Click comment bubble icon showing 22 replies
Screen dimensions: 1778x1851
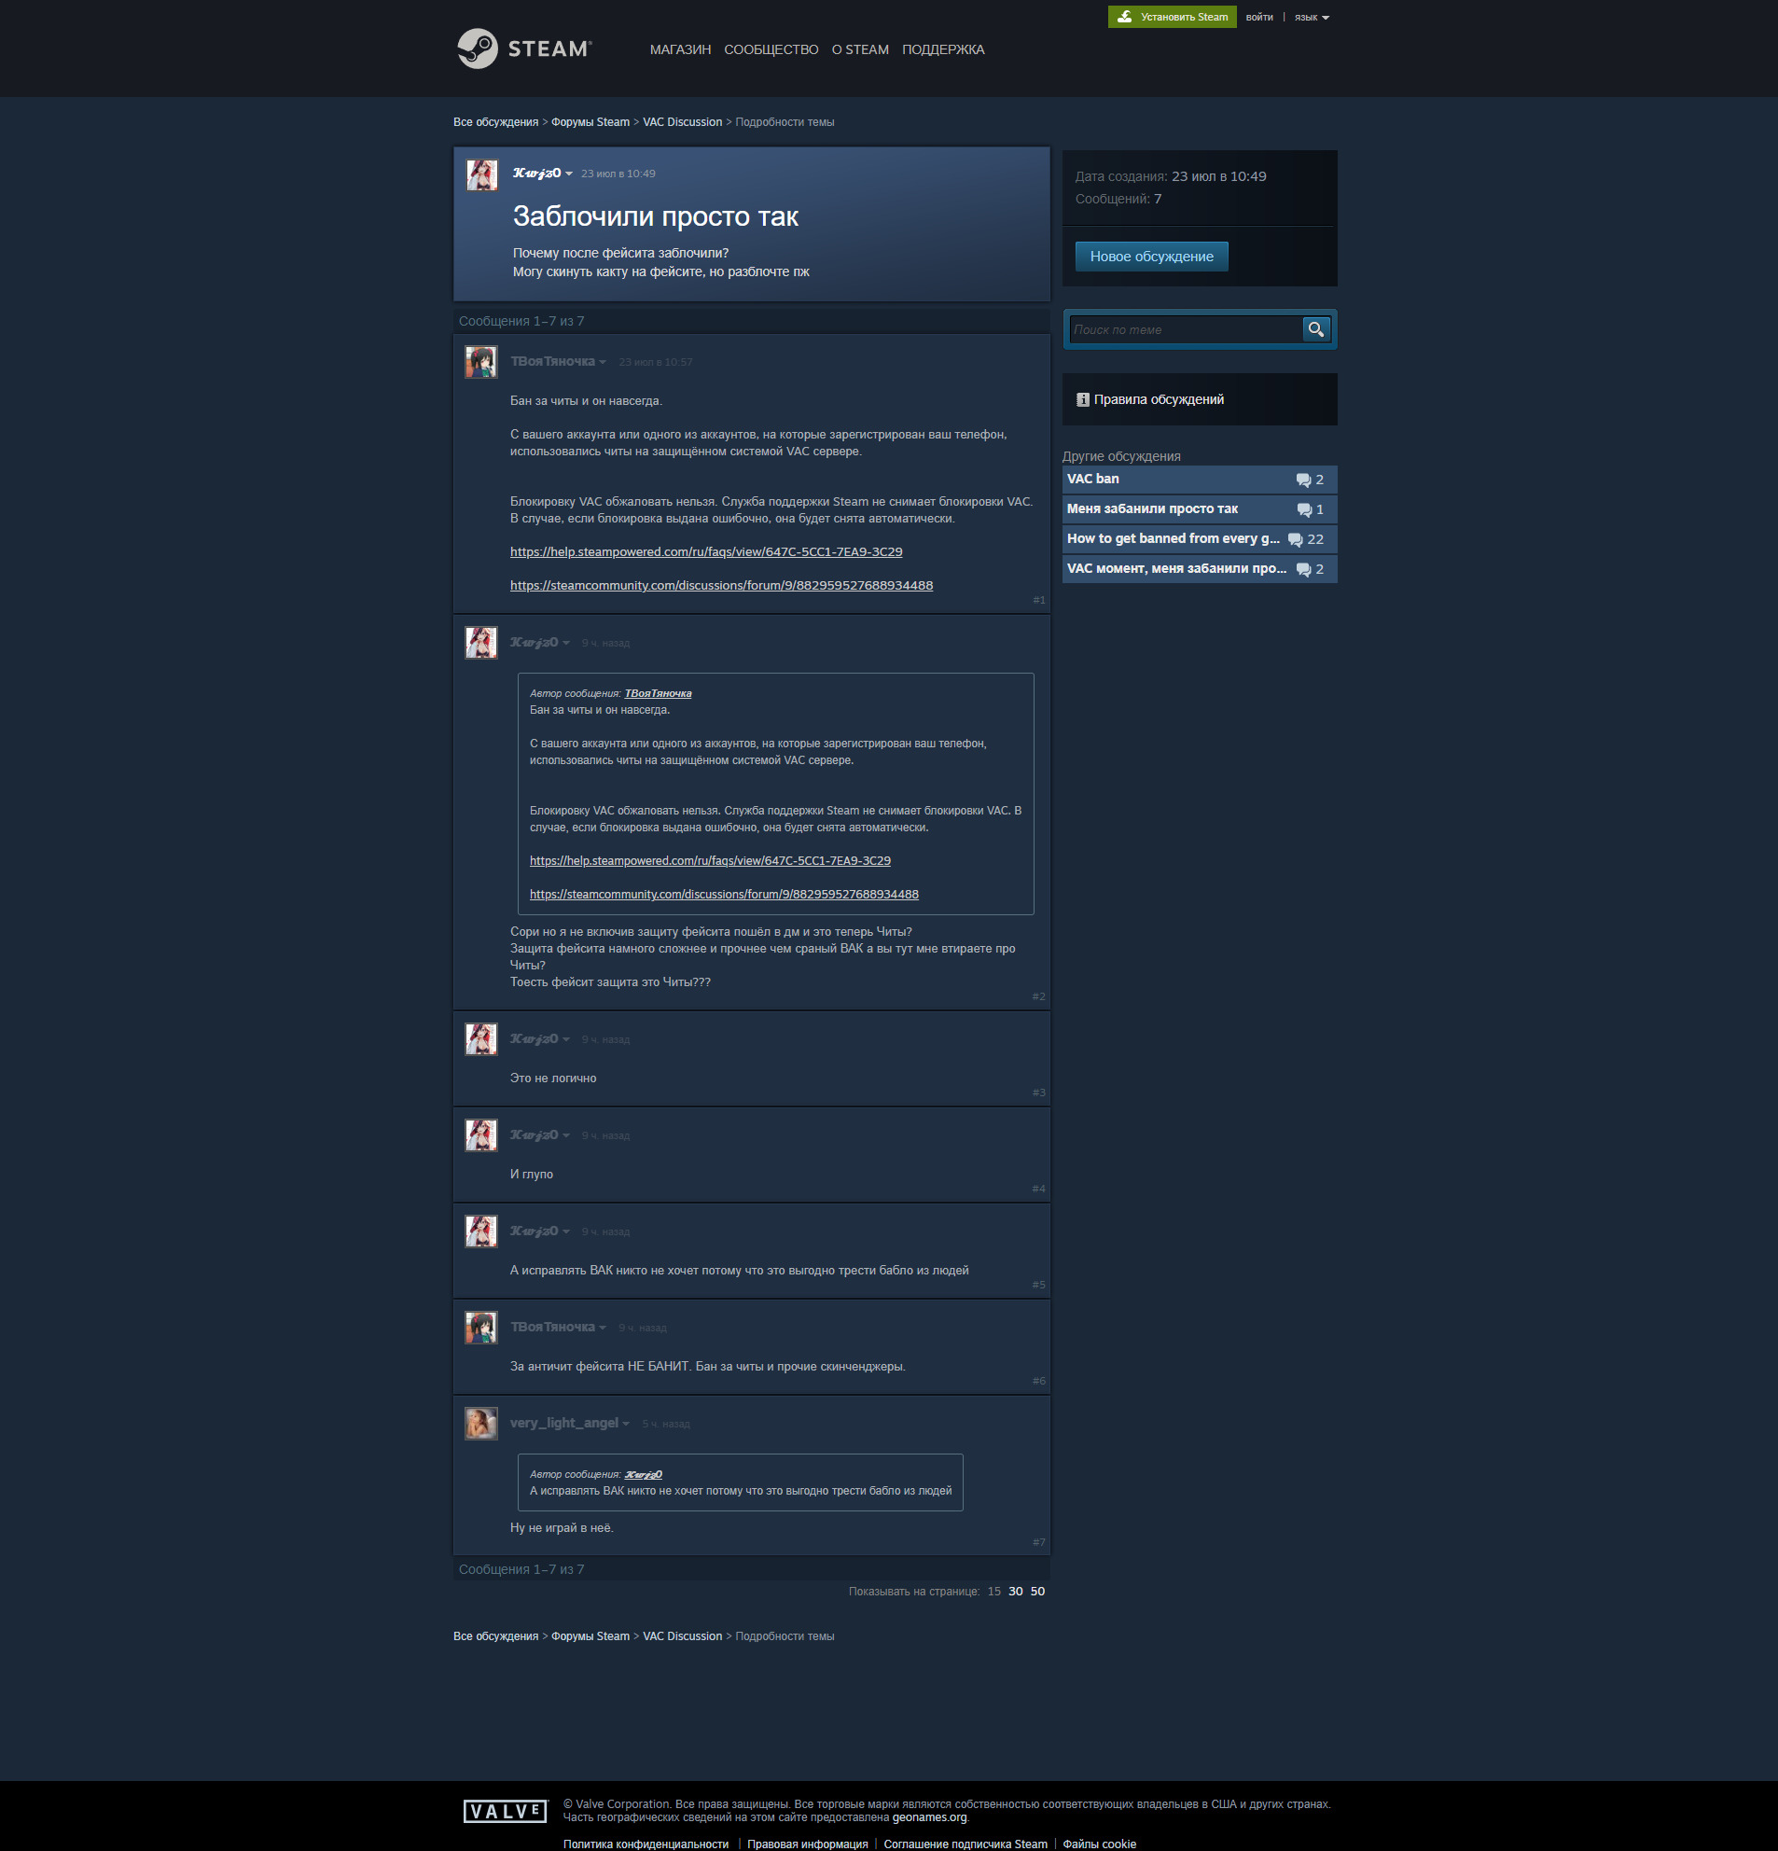tap(1295, 539)
